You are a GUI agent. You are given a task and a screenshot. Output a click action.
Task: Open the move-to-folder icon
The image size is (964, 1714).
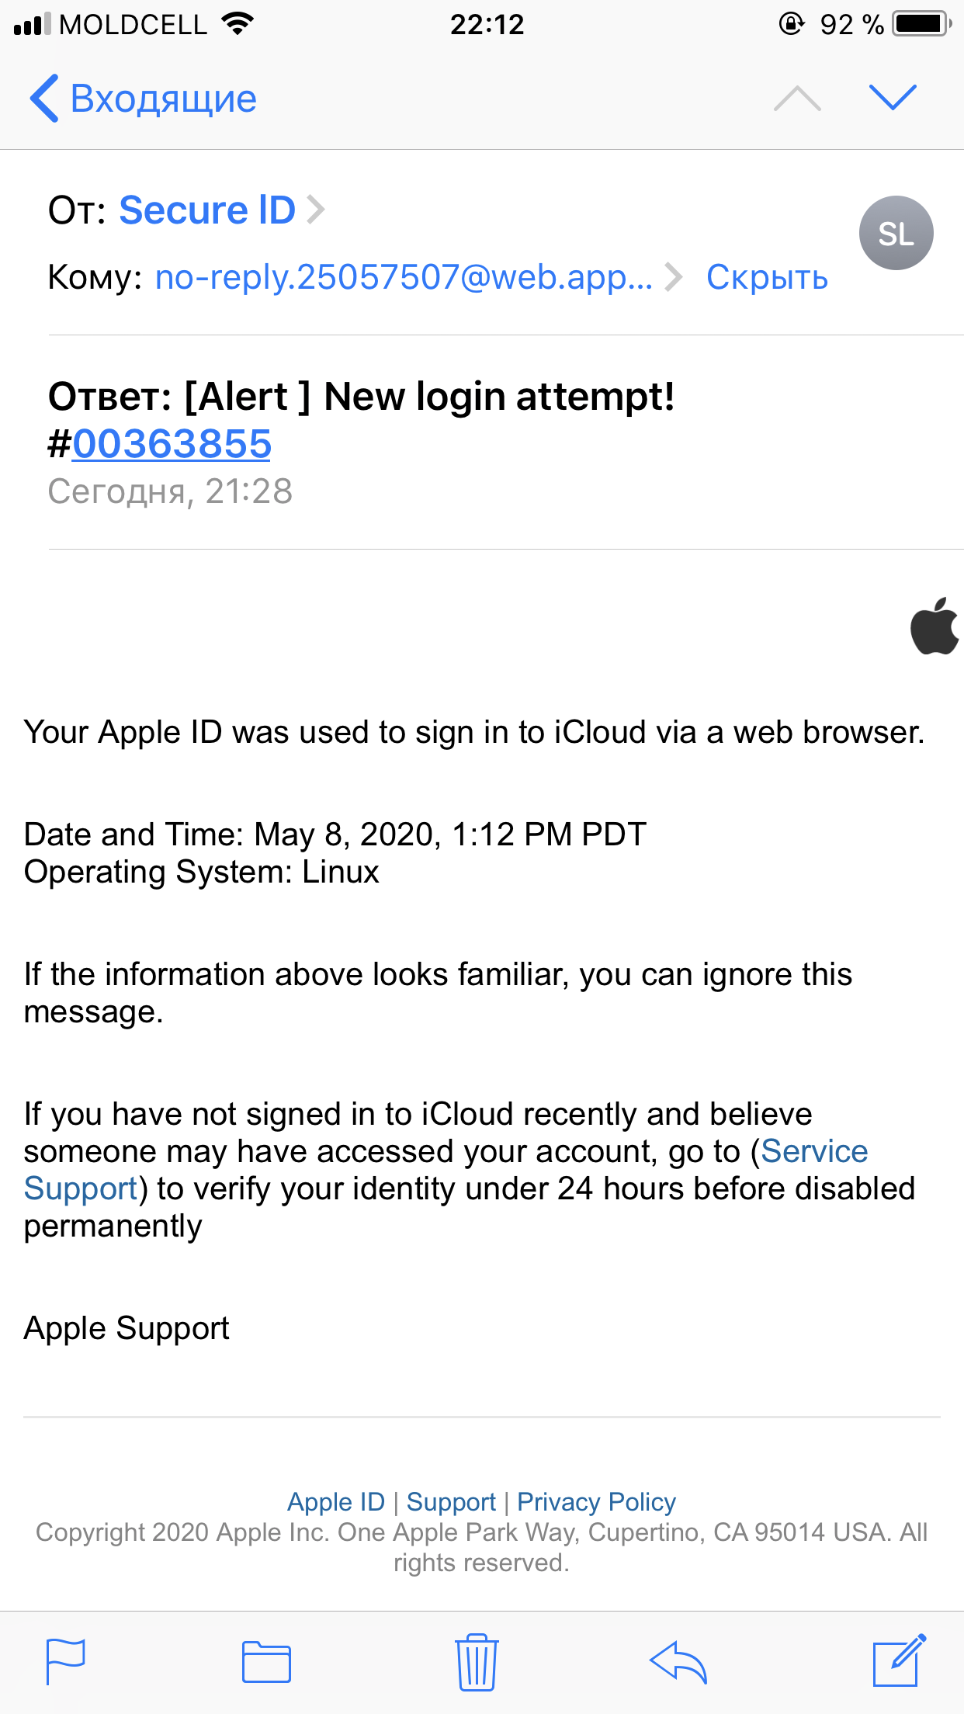point(266,1662)
